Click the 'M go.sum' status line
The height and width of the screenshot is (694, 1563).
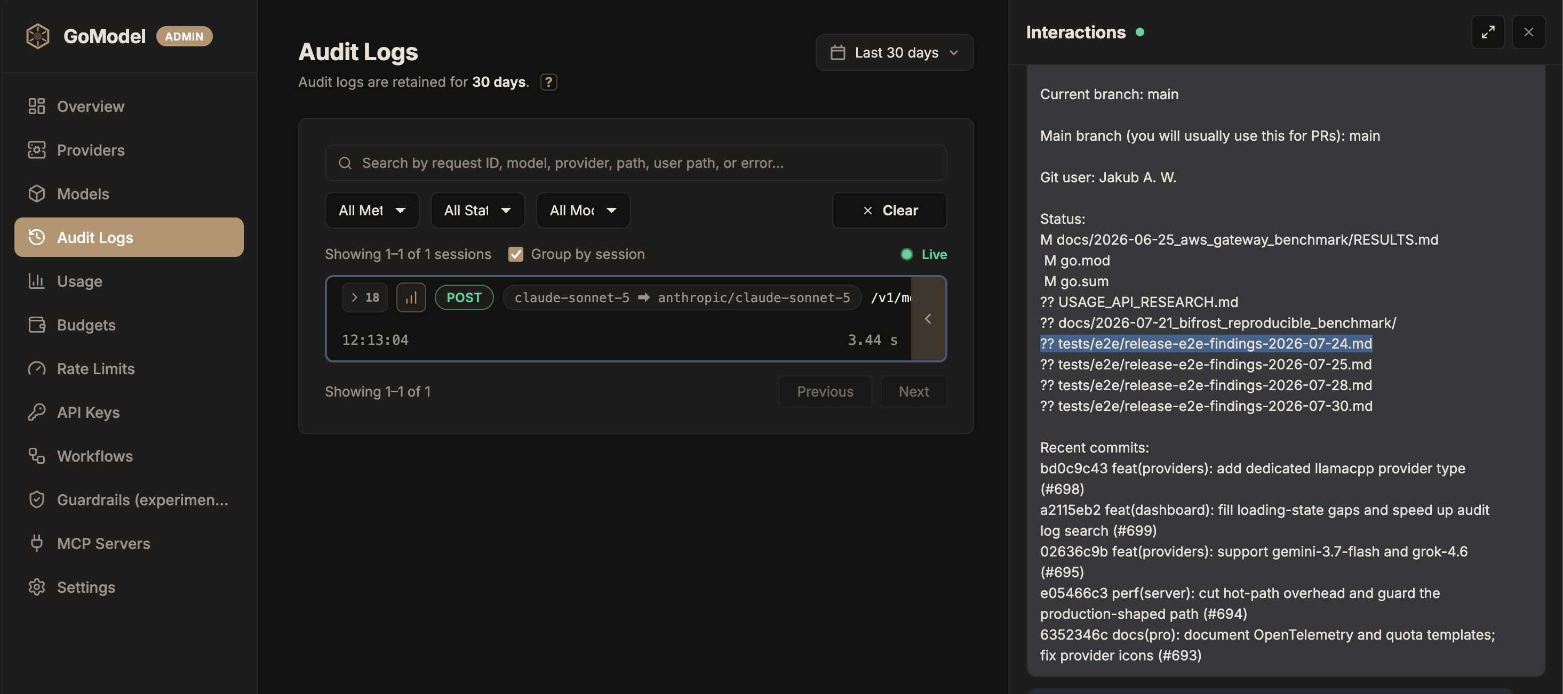pos(1076,281)
